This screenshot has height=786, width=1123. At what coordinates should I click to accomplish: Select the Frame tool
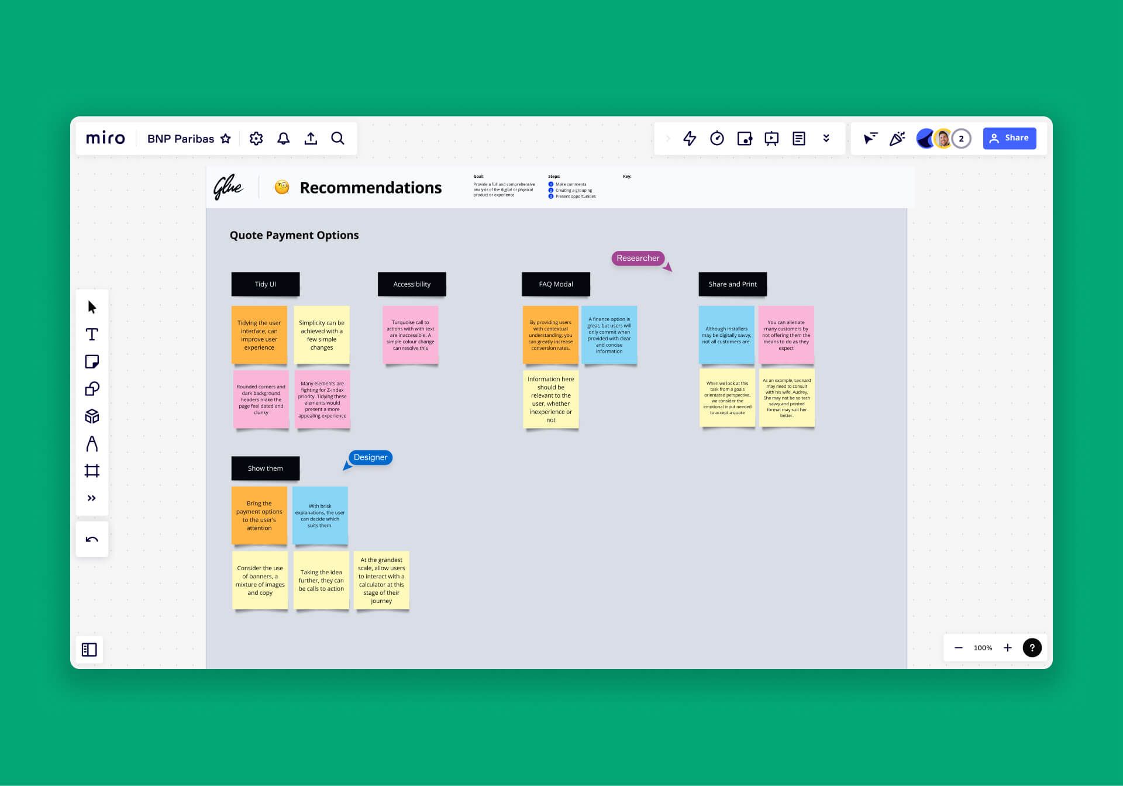tap(92, 471)
